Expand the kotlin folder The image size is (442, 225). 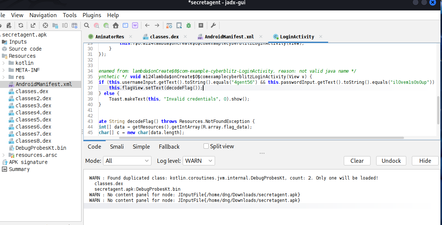3,63
